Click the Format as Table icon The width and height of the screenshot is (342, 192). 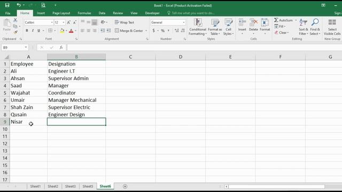click(x=215, y=22)
